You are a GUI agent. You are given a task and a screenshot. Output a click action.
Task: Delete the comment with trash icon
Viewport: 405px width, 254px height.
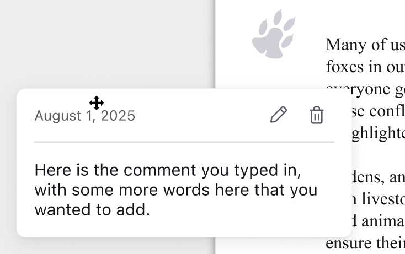(317, 115)
